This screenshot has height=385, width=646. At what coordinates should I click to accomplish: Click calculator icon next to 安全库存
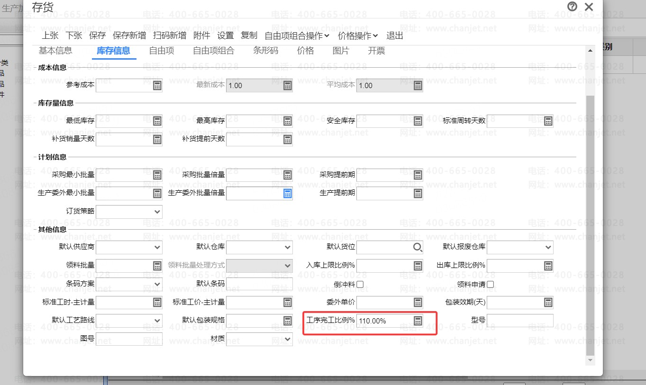(x=418, y=121)
